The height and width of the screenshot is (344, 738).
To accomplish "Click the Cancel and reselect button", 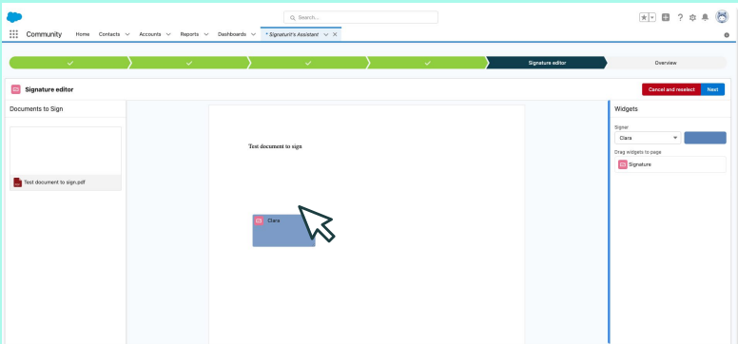I will [x=671, y=89].
